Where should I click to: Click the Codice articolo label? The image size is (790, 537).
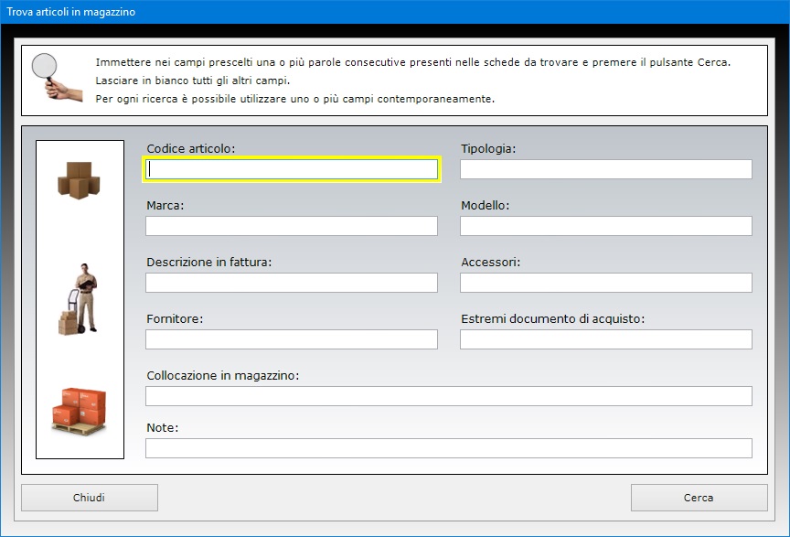point(191,149)
